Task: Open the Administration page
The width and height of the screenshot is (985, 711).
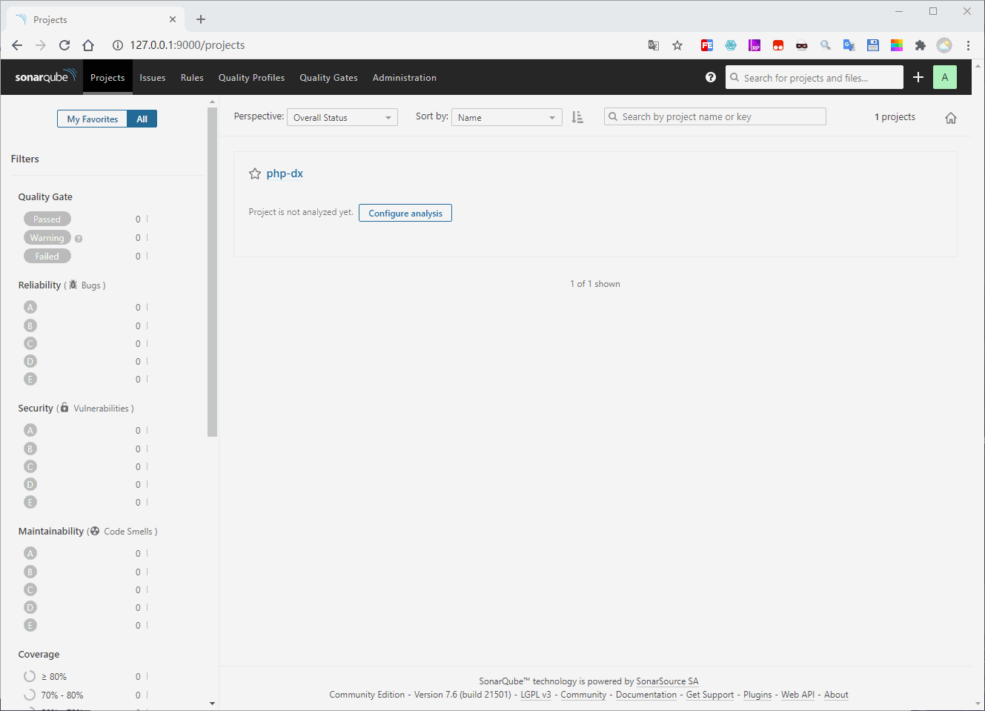Action: (x=405, y=77)
